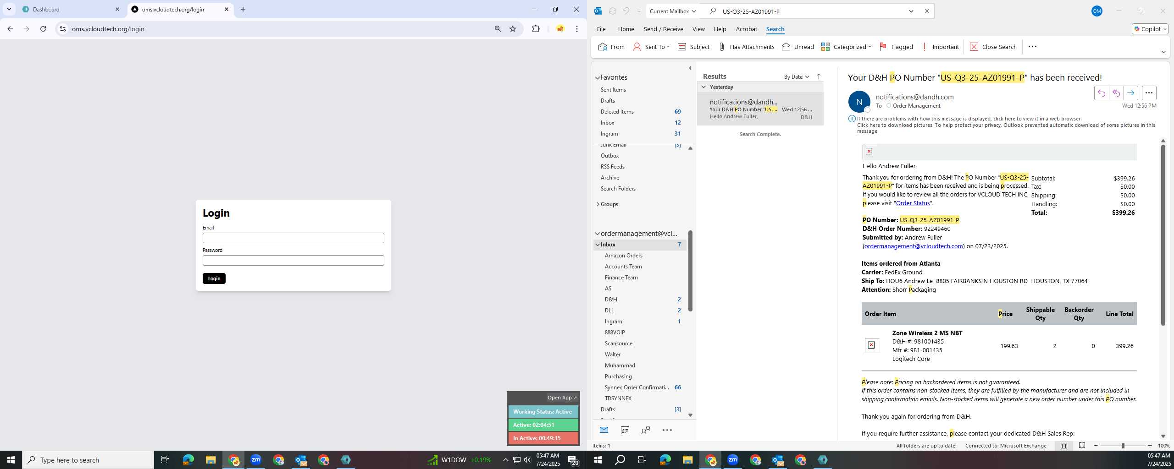Open Windows Start menu on left taskbar

point(11,460)
